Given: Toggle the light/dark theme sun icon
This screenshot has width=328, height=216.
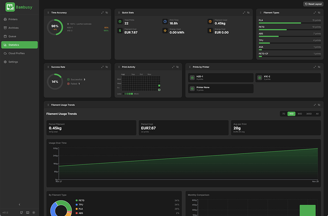Looking at the screenshot, I should (x=34, y=213).
